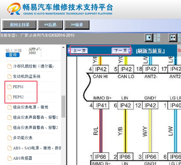This screenshot has height=165, width=181.
Task: Click the 多功能仪表 file icon
Action: 10,138
